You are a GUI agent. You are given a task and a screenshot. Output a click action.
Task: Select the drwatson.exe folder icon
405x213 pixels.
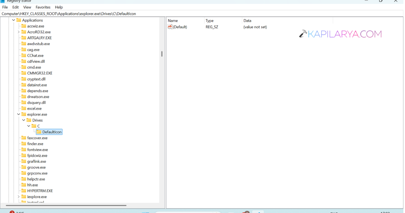point(24,97)
